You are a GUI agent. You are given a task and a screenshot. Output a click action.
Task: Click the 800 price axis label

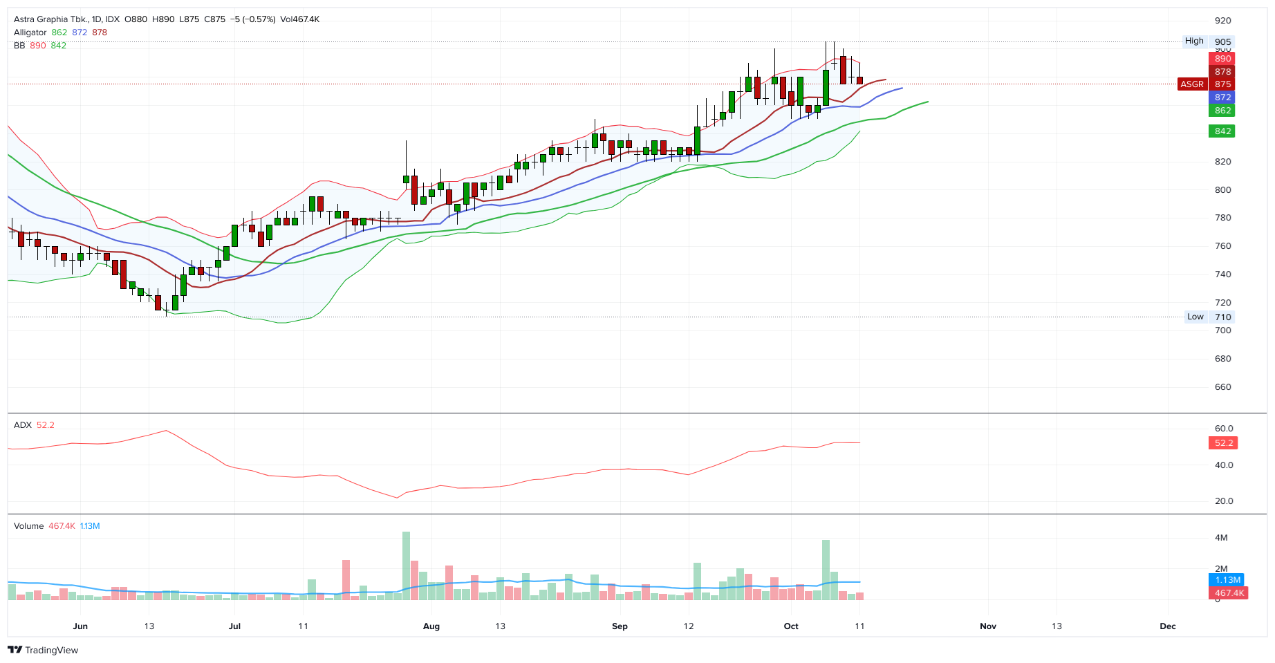pos(1223,190)
